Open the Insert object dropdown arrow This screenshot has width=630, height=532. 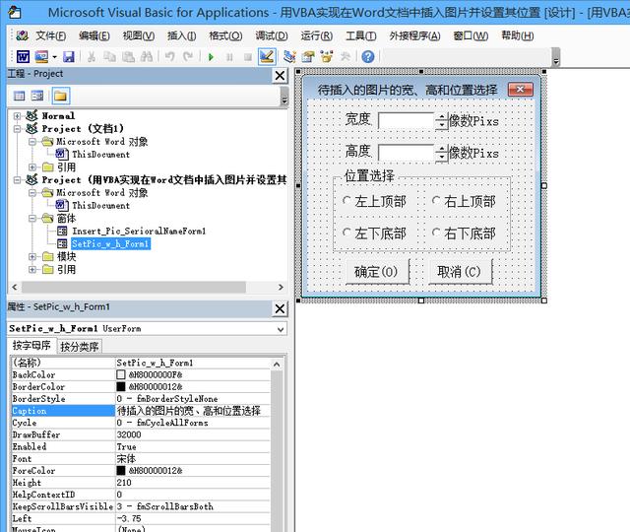pyautogui.click(x=54, y=57)
